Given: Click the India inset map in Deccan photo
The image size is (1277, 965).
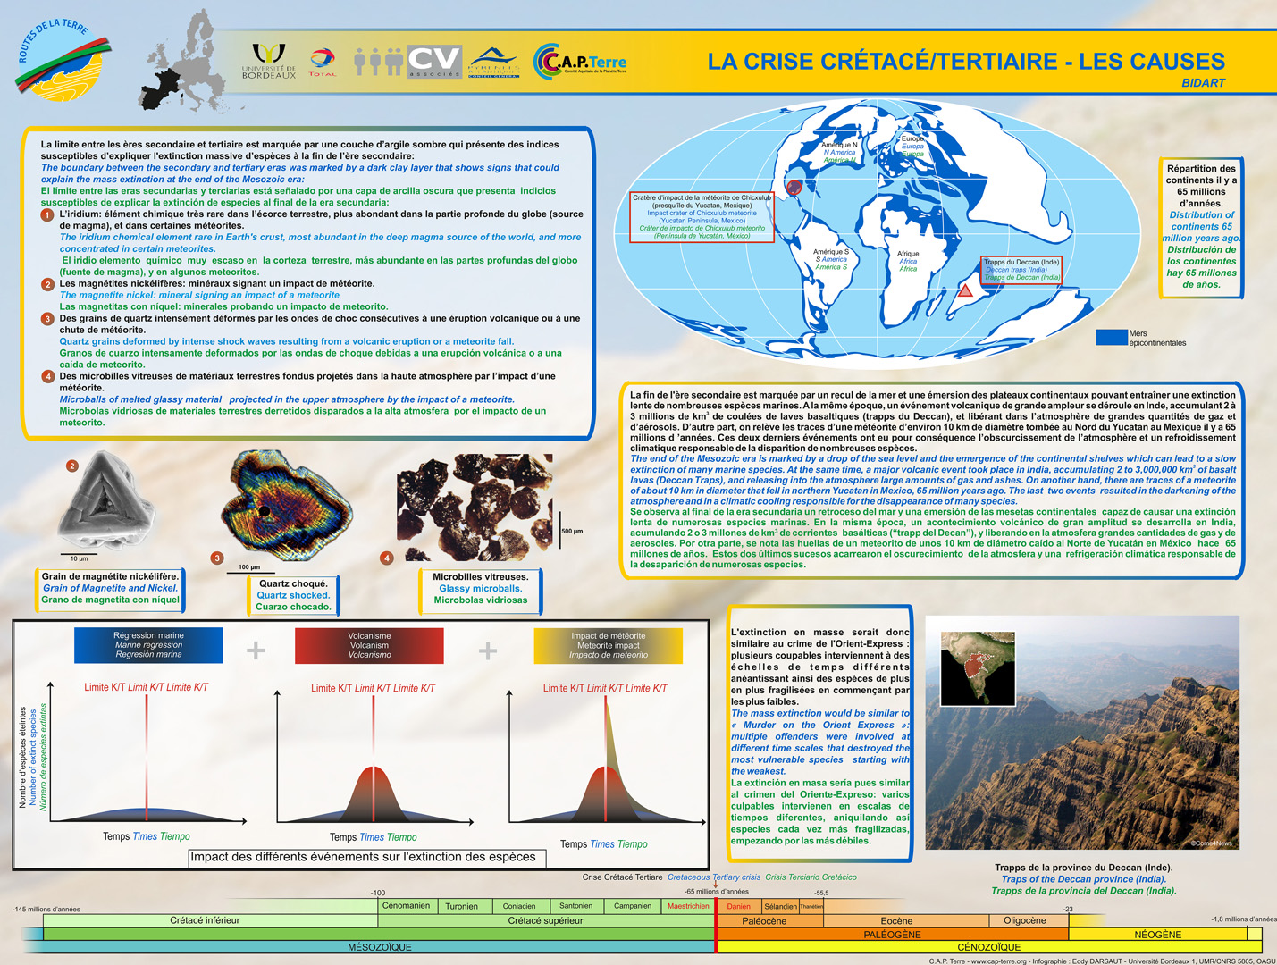Looking at the screenshot, I should click(979, 670).
